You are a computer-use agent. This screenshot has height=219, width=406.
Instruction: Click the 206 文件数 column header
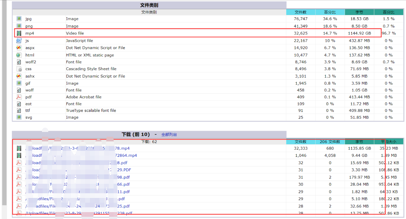(x=330, y=142)
